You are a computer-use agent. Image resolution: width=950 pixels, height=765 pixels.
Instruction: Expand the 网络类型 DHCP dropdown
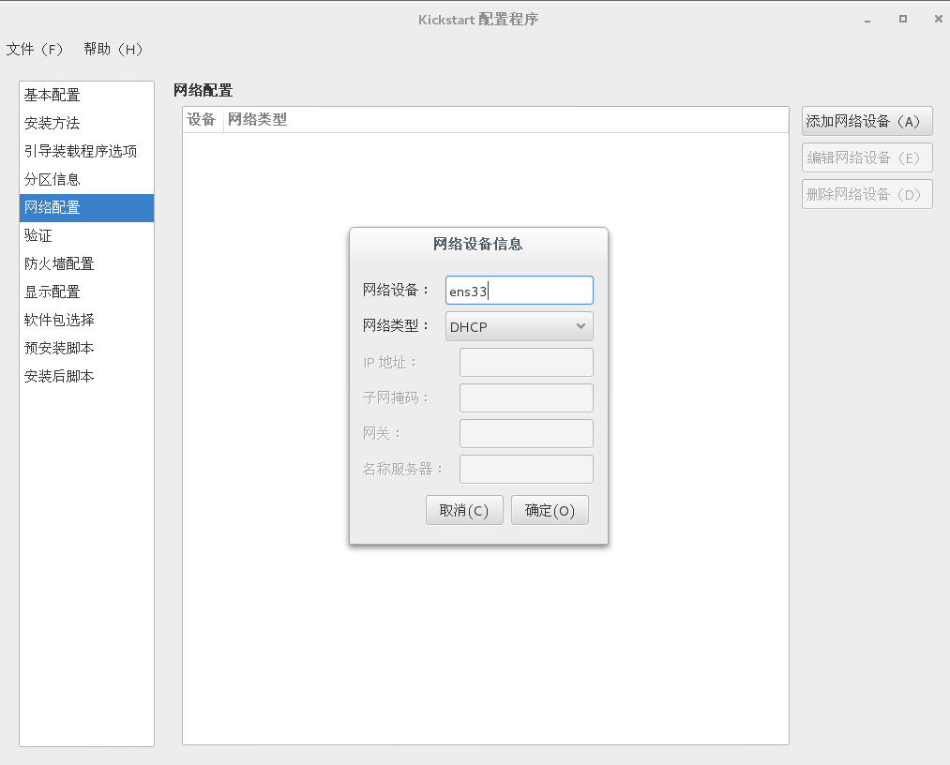pyautogui.click(x=520, y=326)
